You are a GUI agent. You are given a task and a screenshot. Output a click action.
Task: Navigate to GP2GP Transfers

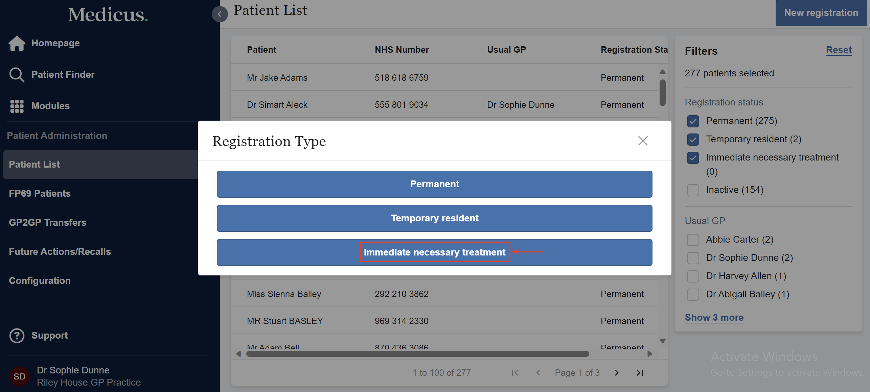(x=47, y=222)
